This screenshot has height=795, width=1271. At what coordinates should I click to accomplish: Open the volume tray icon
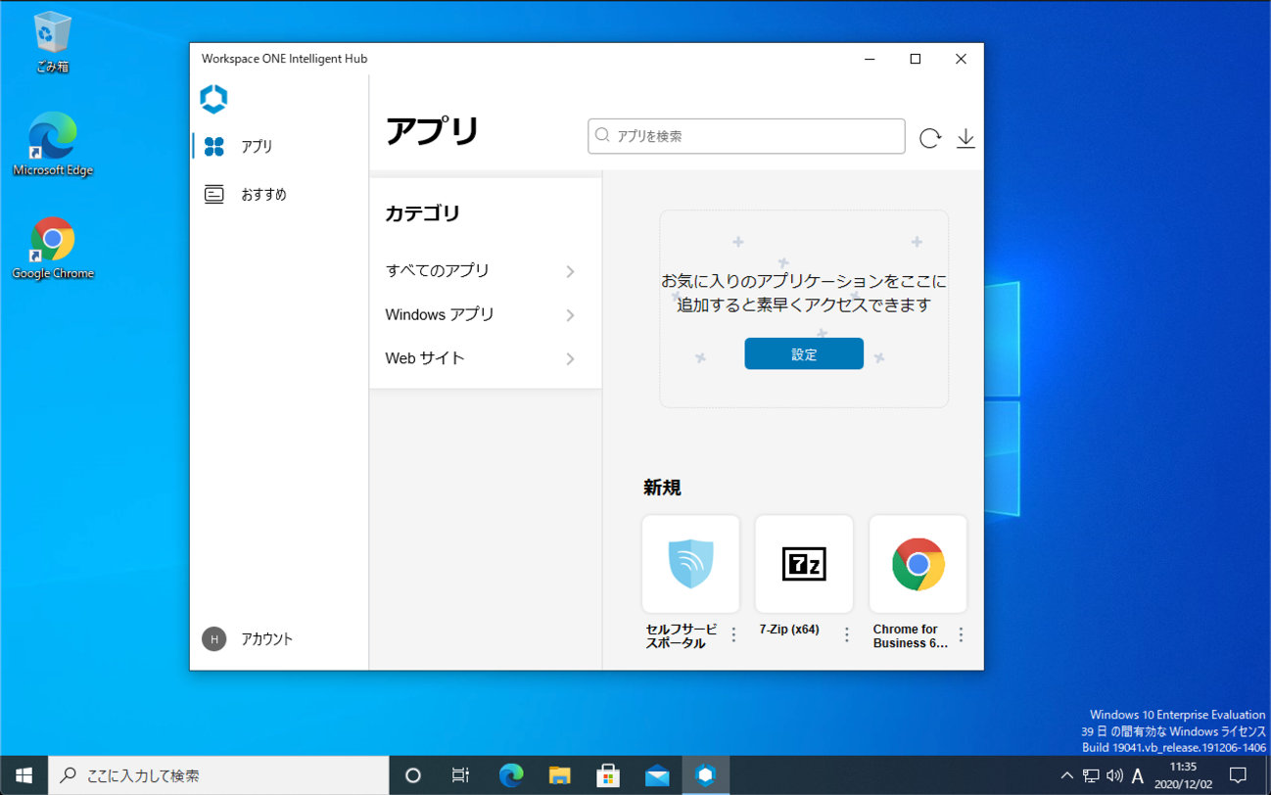pyautogui.click(x=1114, y=775)
